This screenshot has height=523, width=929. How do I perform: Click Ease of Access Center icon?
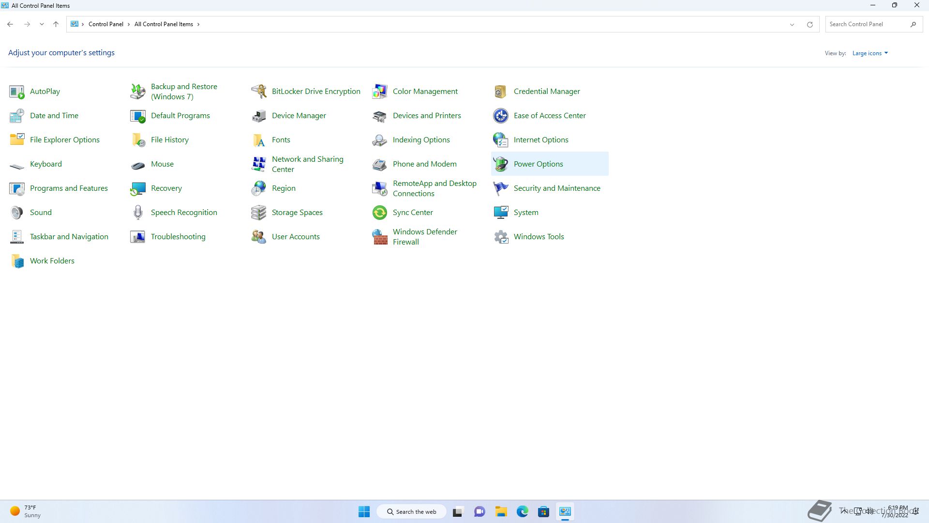[501, 116]
